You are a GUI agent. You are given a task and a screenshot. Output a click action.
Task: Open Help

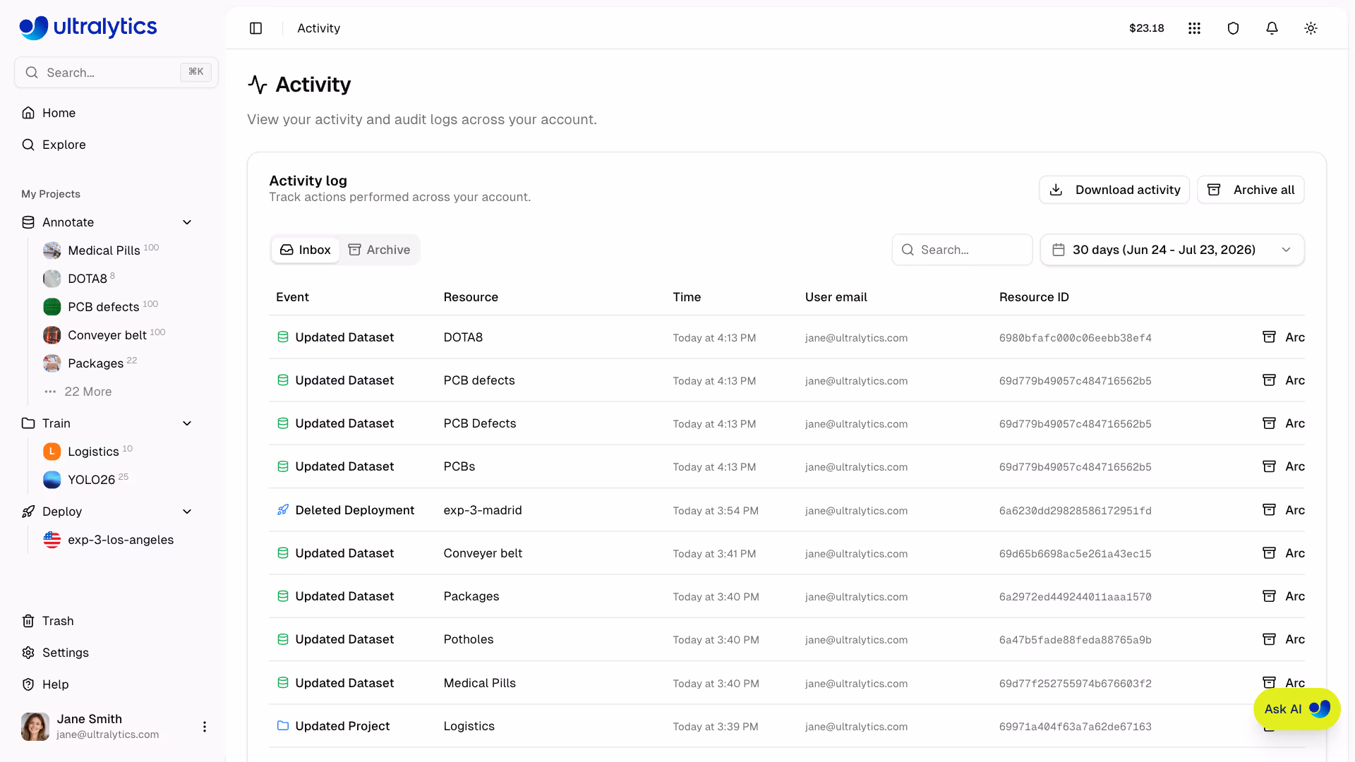click(x=55, y=684)
